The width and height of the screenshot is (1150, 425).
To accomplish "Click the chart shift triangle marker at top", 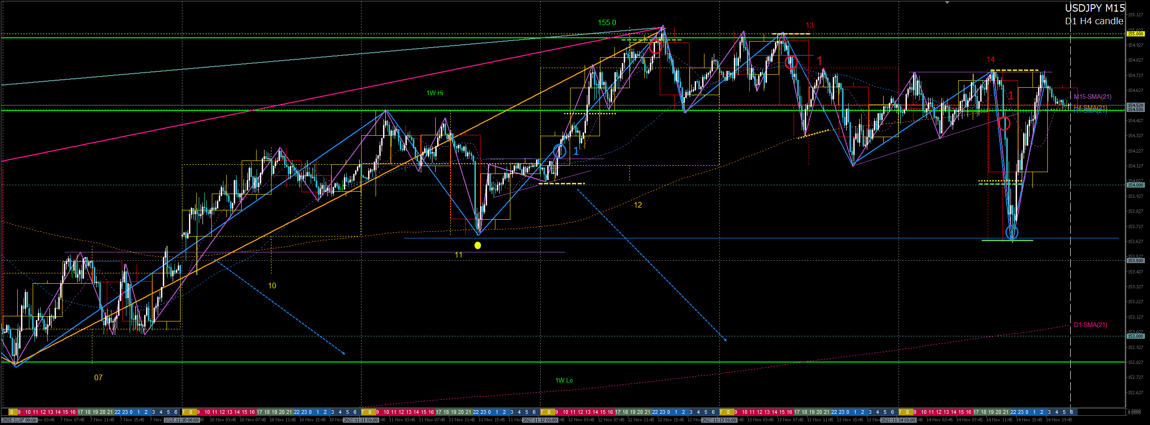I will point(947,3).
